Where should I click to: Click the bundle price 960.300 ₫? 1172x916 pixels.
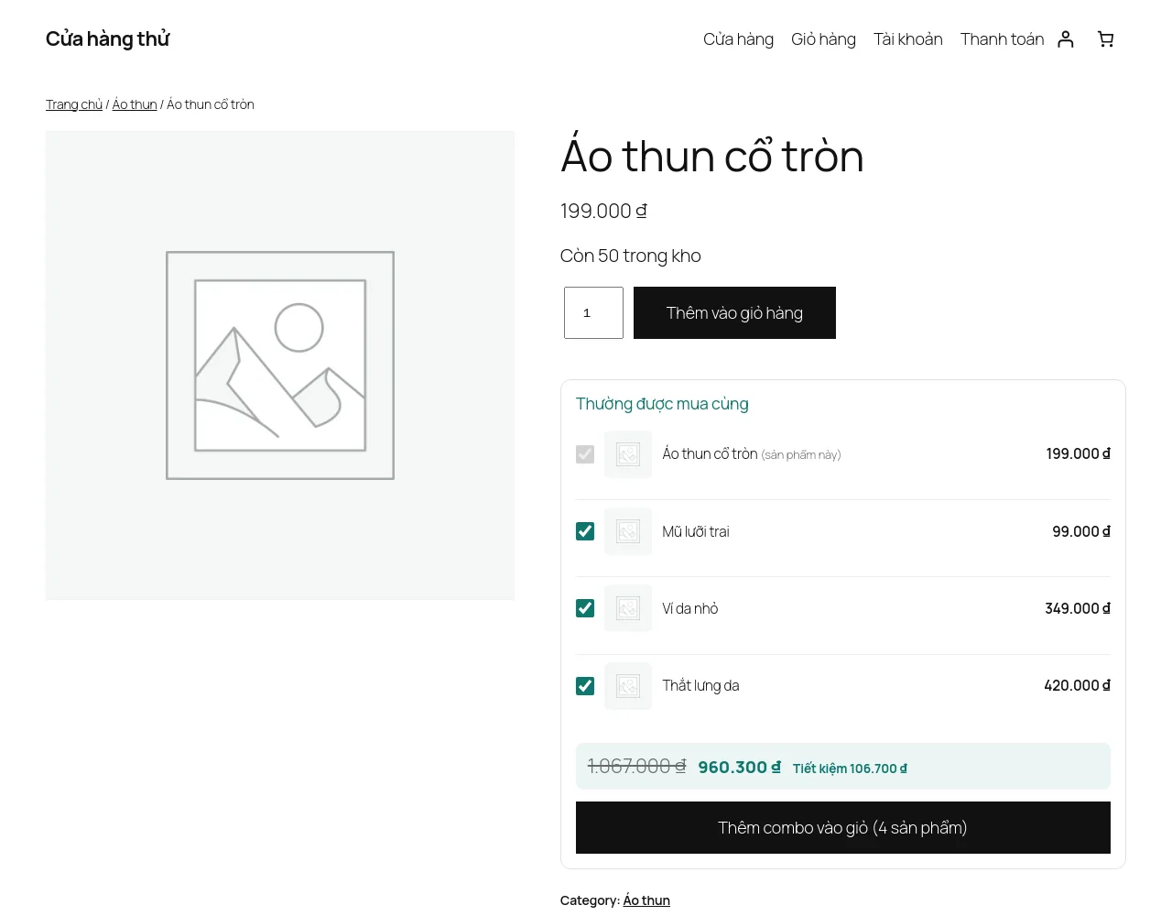(x=740, y=767)
